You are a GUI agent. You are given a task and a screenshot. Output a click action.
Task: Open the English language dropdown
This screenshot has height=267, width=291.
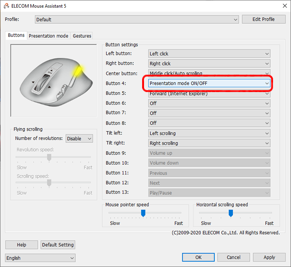40,258
